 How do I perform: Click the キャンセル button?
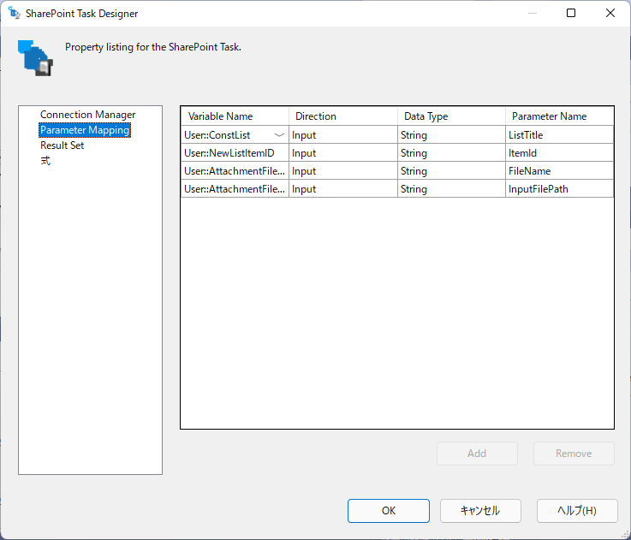coord(480,511)
